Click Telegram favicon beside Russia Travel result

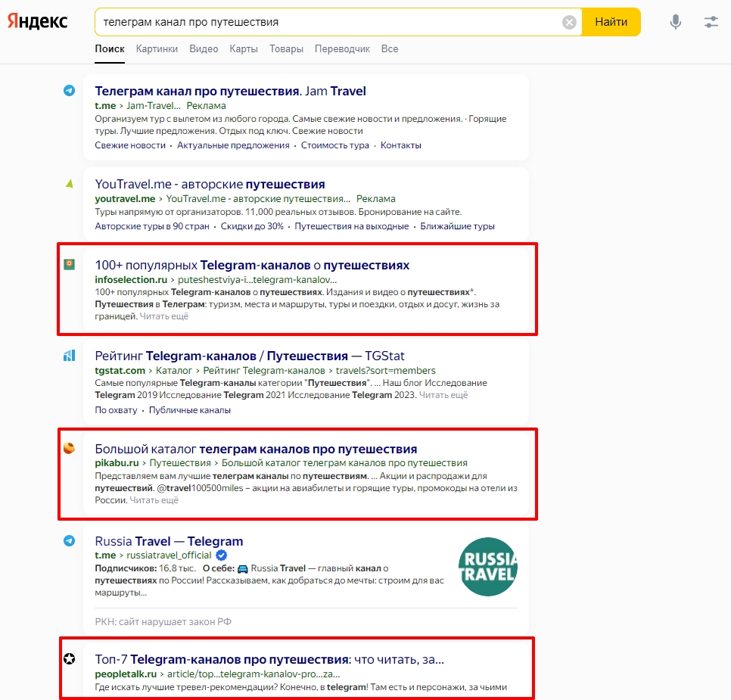[x=69, y=540]
